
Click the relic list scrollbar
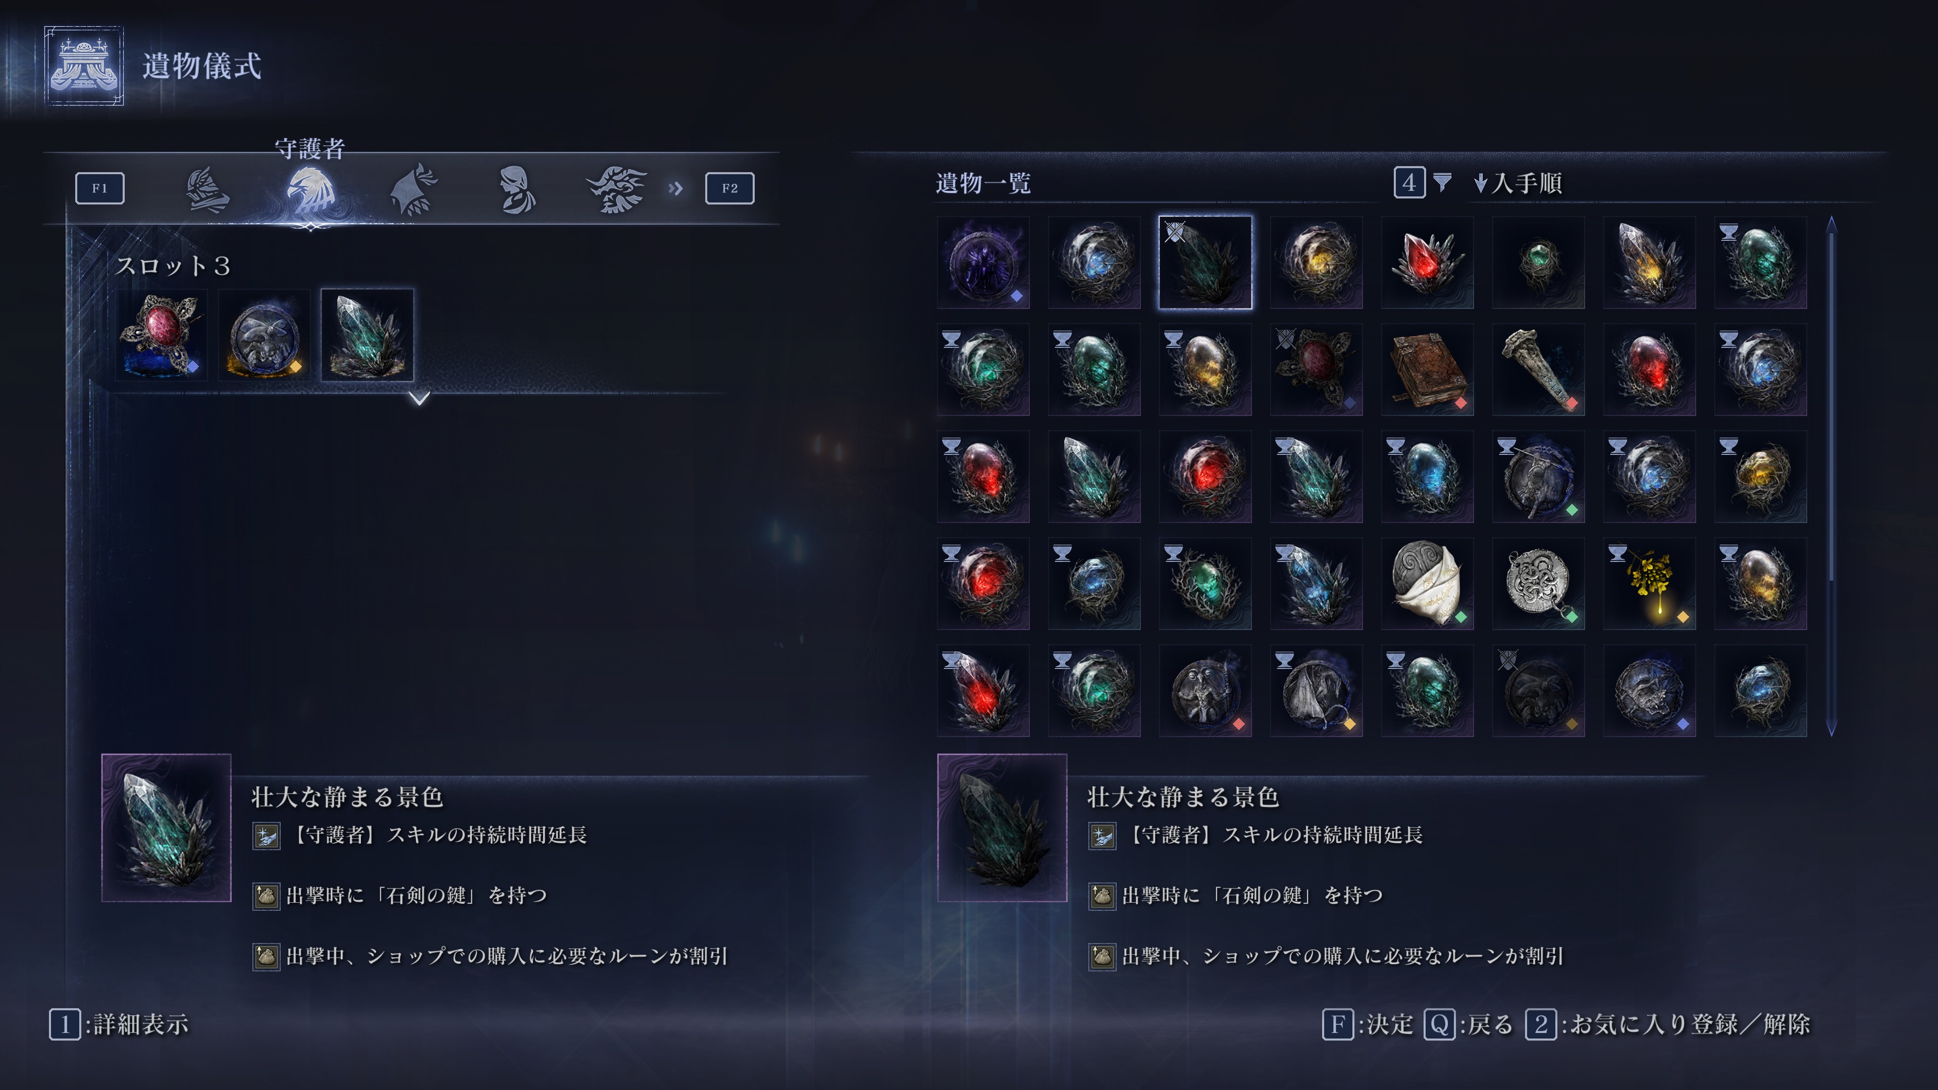1832,476
